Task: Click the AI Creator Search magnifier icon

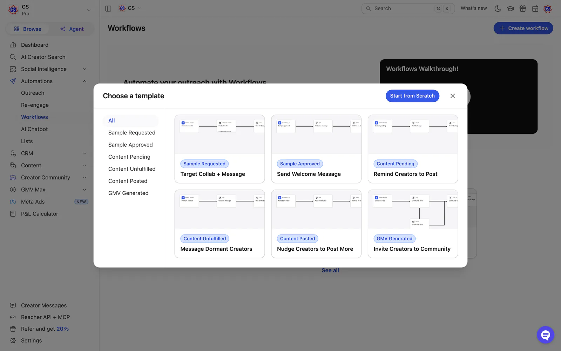Action: (x=13, y=57)
